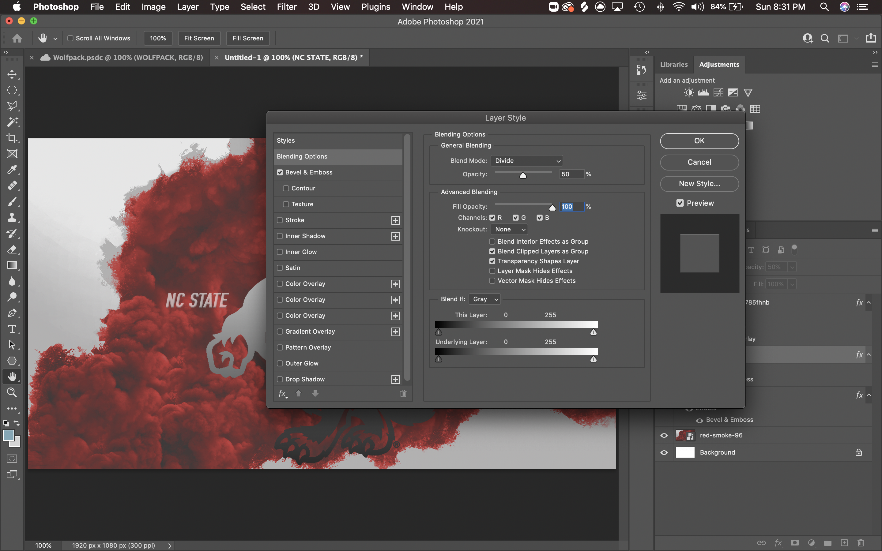The width and height of the screenshot is (882, 551).
Task: Click Cancel in Layer Style dialog
Action: click(x=699, y=163)
